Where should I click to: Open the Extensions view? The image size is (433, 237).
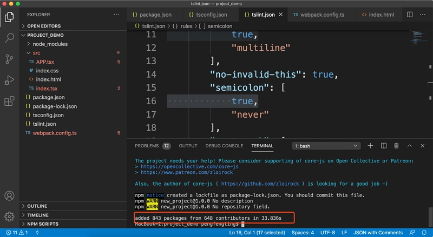point(9,101)
